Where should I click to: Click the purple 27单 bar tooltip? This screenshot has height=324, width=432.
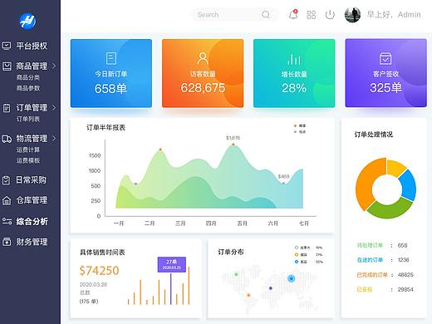pos(172,264)
